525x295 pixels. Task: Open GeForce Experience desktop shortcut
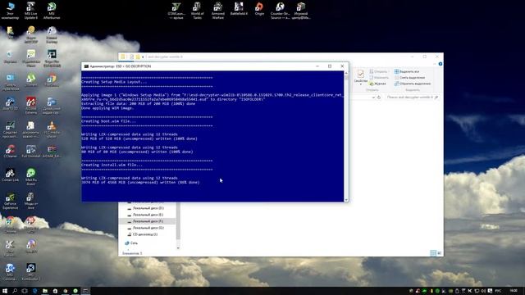(10, 200)
